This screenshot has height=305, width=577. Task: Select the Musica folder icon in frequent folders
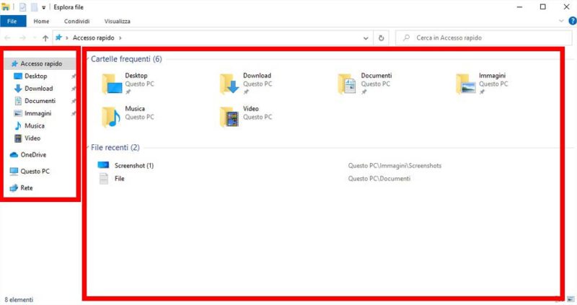pos(111,117)
